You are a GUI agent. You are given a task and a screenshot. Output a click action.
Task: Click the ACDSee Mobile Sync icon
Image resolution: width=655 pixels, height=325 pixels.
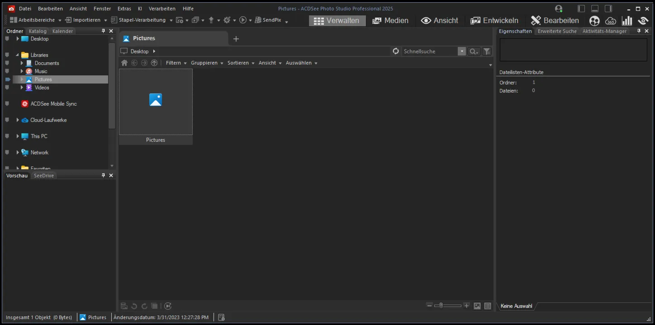pos(25,104)
